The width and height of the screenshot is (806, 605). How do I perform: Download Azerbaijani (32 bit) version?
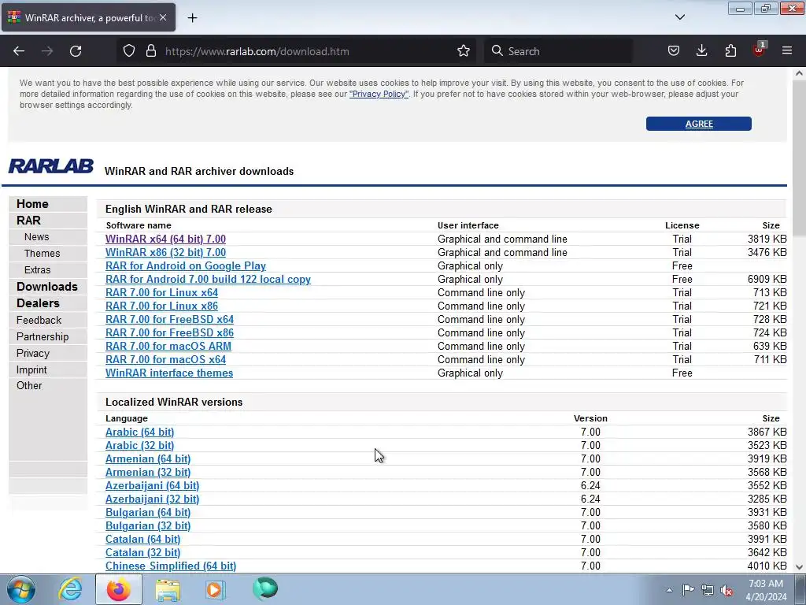click(152, 499)
